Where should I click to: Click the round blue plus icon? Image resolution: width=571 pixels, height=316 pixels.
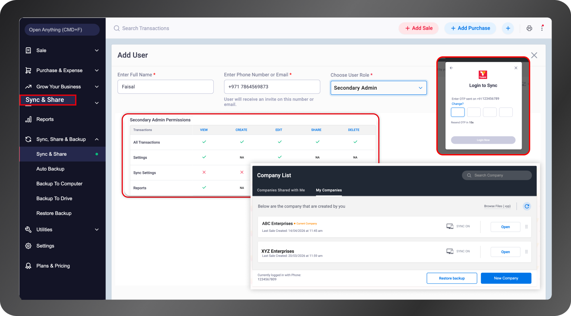508,28
